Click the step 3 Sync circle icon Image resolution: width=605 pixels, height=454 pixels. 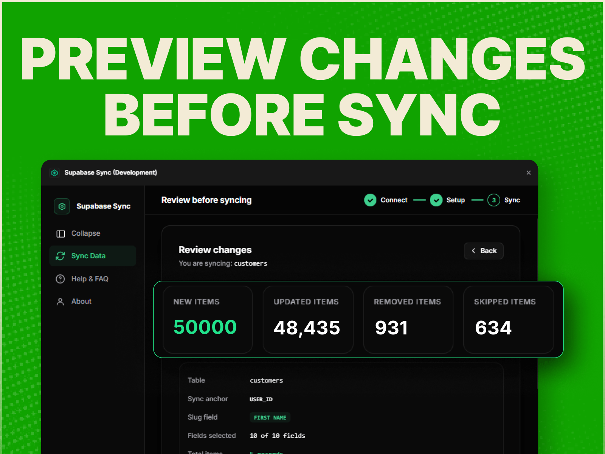coord(493,200)
